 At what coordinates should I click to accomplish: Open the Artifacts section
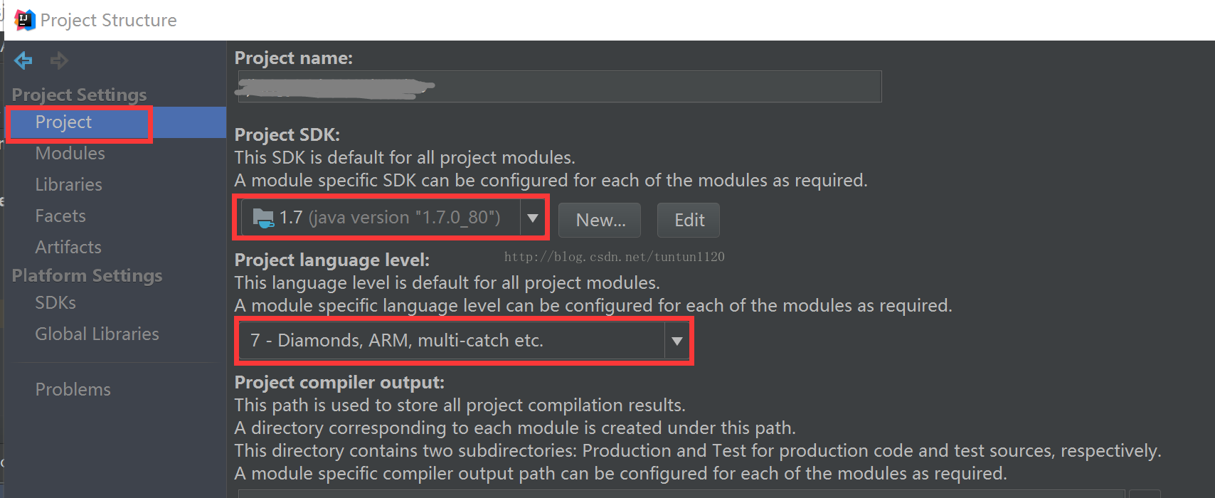68,248
